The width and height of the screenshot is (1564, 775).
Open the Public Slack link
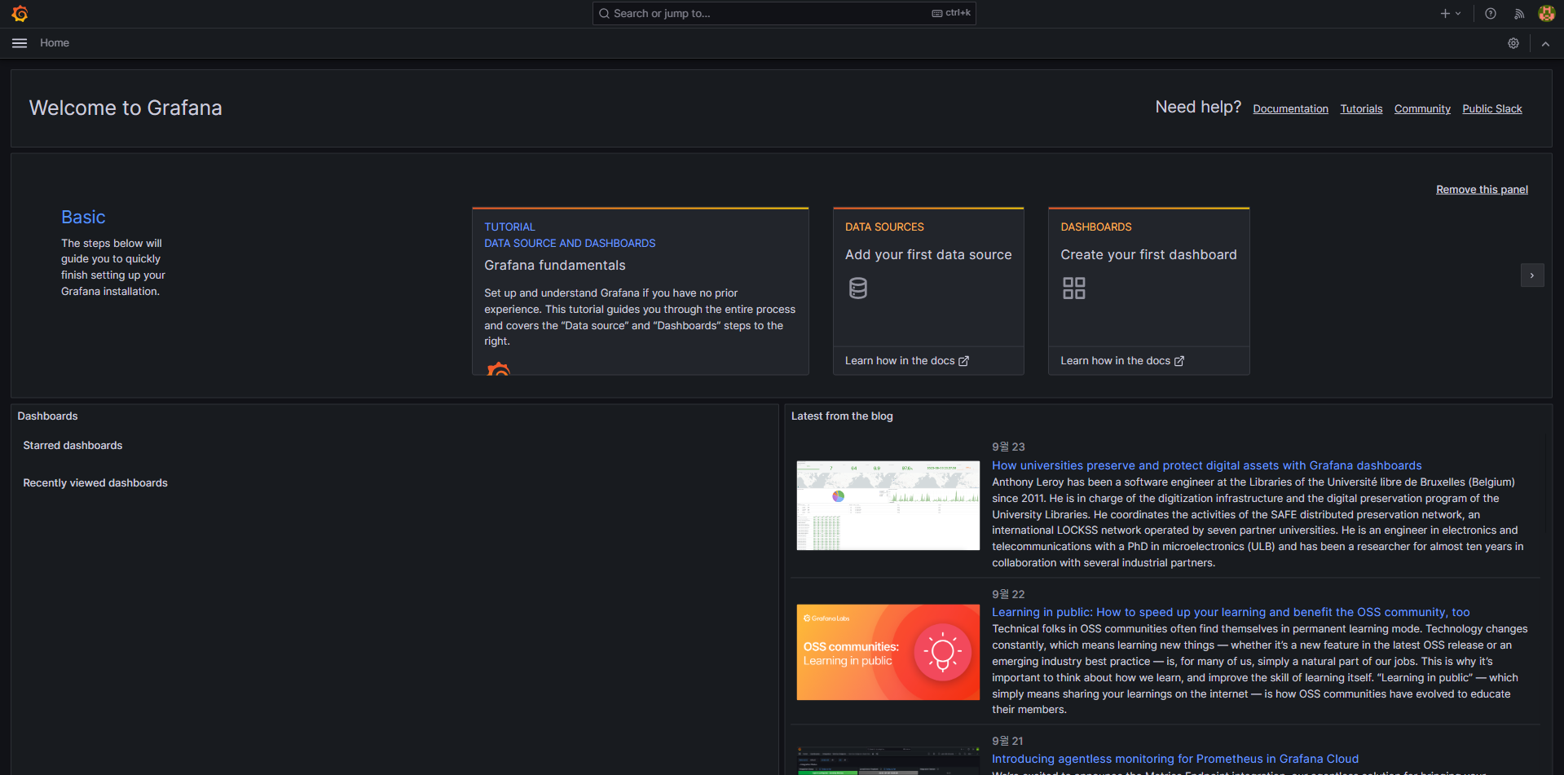coord(1491,109)
